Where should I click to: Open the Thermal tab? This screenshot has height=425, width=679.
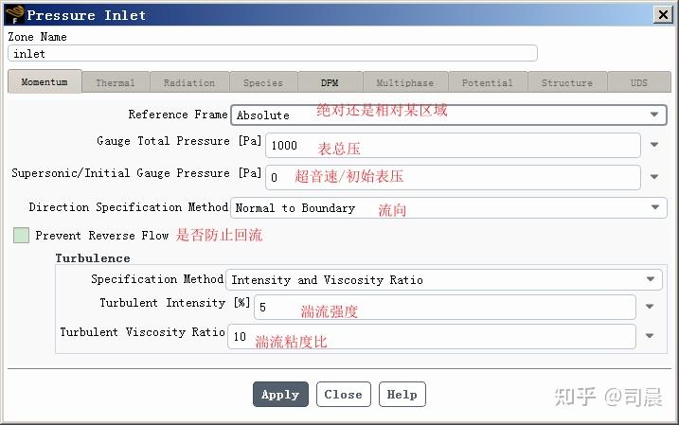116,82
